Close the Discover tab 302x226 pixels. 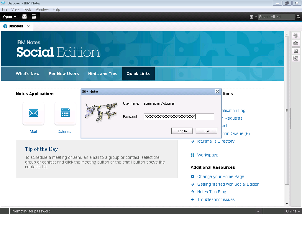(29, 27)
